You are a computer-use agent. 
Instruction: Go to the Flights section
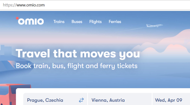pyautogui.click(x=96, y=22)
